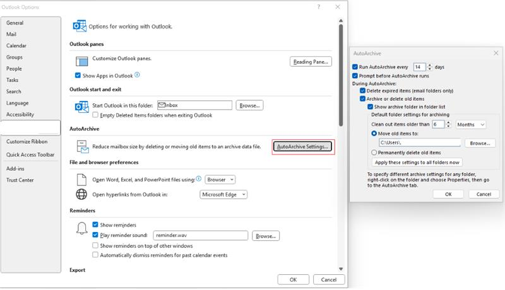Adjust the Clean out items older than spinner

[x=448, y=124]
